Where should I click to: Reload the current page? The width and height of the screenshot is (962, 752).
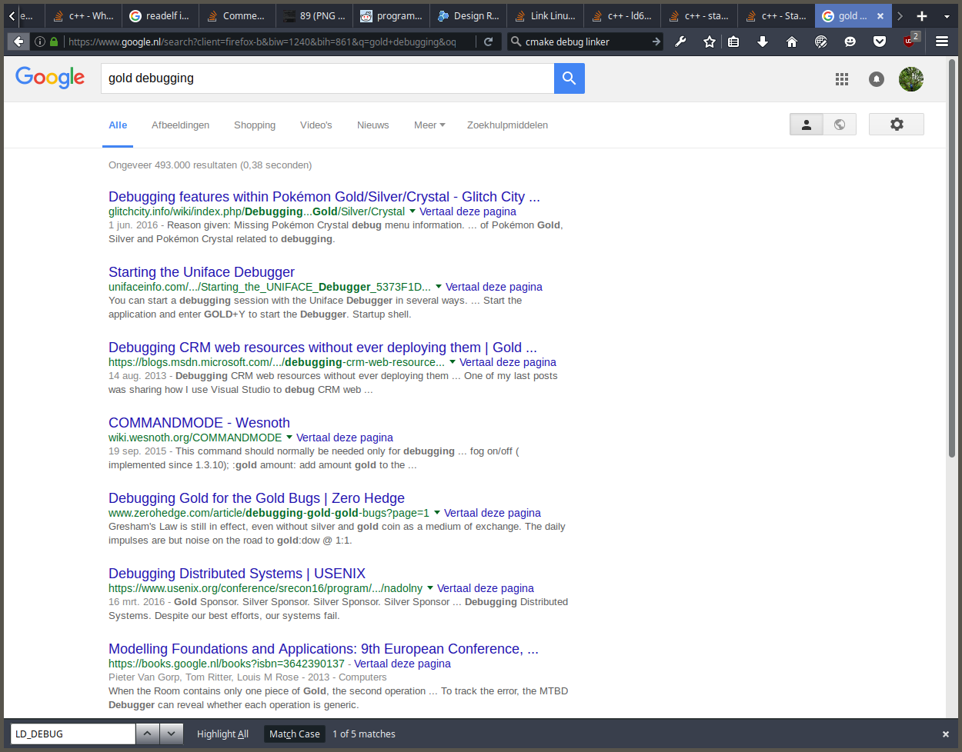pyautogui.click(x=488, y=42)
